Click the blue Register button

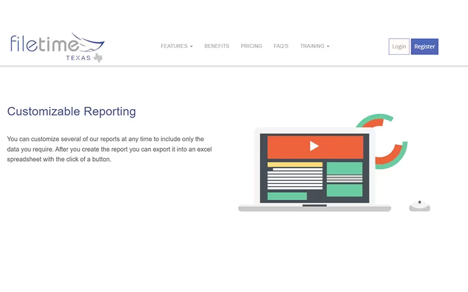click(425, 47)
